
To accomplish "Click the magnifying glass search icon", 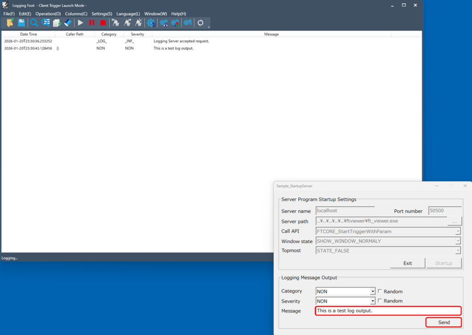I will tap(34, 23).
